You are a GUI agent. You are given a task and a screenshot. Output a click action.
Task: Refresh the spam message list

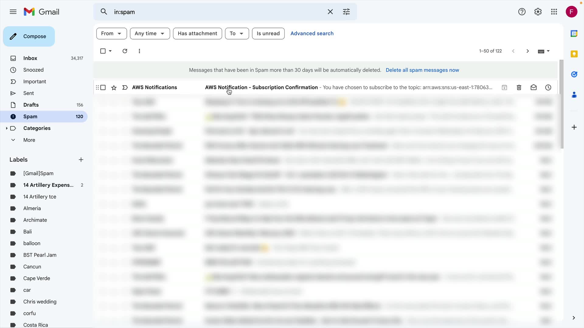125,51
